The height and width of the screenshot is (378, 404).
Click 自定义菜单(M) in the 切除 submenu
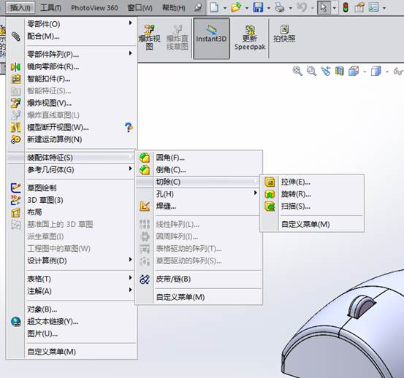coord(312,224)
